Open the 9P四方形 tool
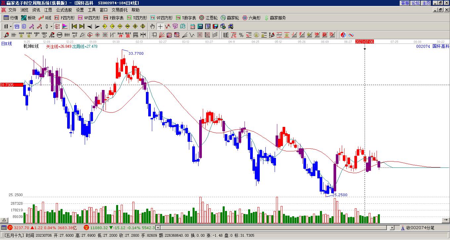 [89, 18]
